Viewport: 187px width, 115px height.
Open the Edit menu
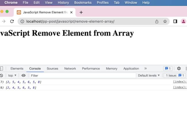(37, 3)
